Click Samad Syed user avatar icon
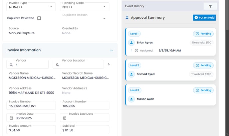 pos(131,74)
